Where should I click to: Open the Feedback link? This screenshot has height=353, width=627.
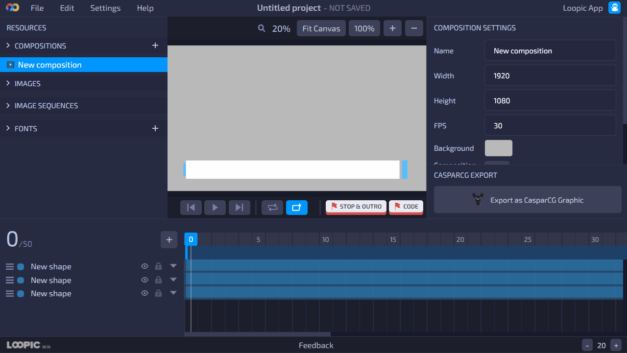click(316, 345)
